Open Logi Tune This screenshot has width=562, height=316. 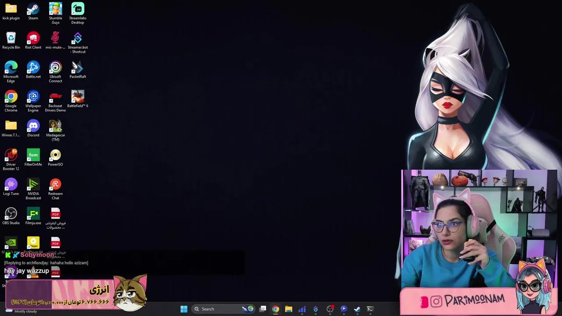(11, 187)
